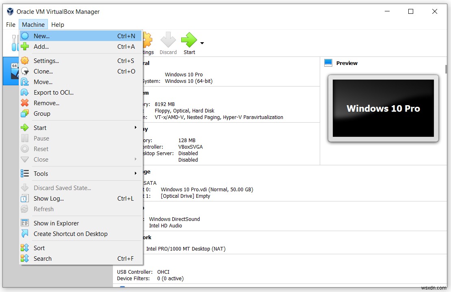The width and height of the screenshot is (451, 292).
Task: Expand the Close submenu
Action: [40, 159]
